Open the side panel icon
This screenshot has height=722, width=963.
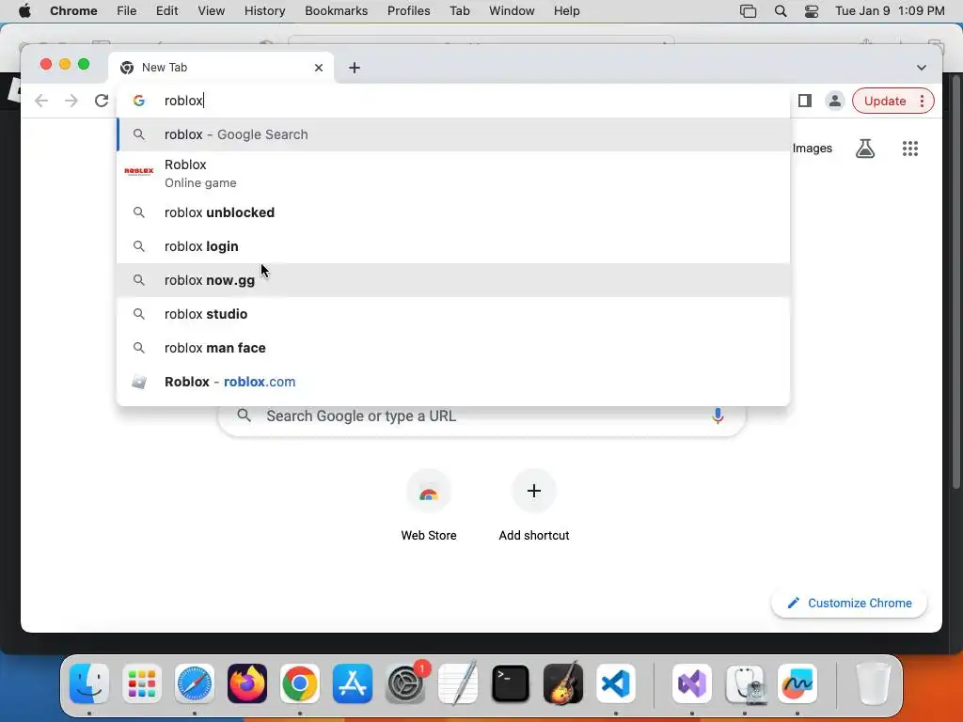pos(805,101)
